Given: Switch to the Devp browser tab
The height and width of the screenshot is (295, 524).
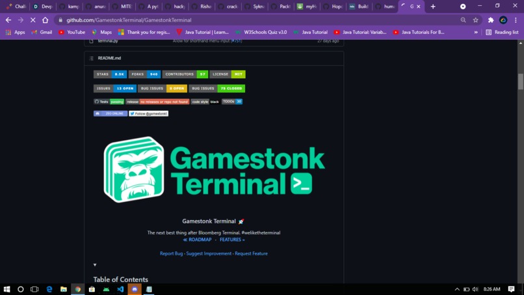Looking at the screenshot, I should (42, 7).
